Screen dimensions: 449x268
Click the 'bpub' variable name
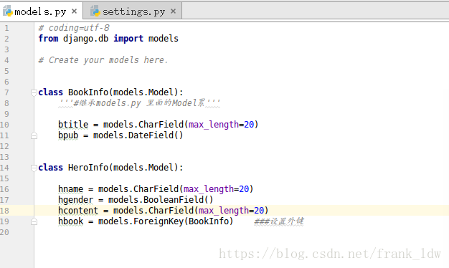coord(68,135)
